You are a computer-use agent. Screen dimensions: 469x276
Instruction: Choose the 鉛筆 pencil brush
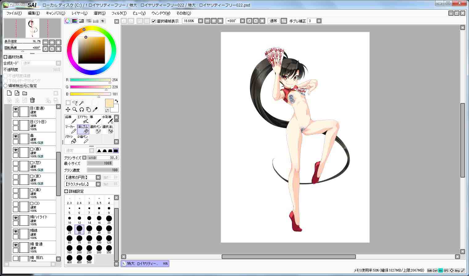[71, 119]
